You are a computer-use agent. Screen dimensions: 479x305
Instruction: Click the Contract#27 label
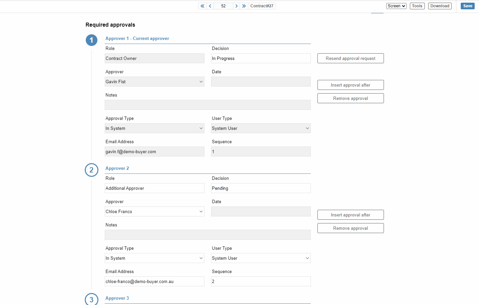[262, 6]
